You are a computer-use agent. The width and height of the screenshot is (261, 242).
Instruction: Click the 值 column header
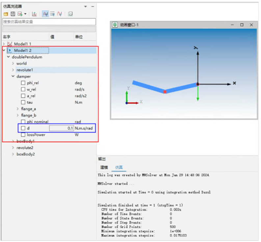(52, 37)
